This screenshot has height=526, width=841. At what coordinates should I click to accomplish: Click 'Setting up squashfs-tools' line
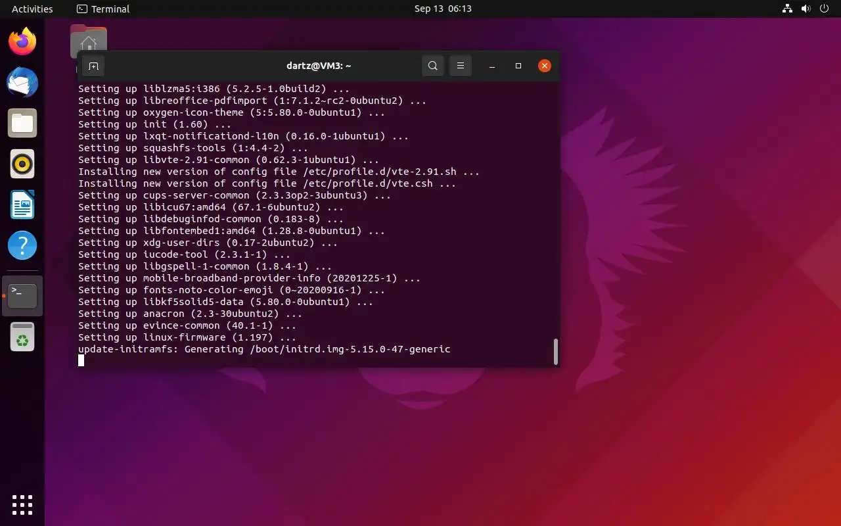pyautogui.click(x=193, y=148)
